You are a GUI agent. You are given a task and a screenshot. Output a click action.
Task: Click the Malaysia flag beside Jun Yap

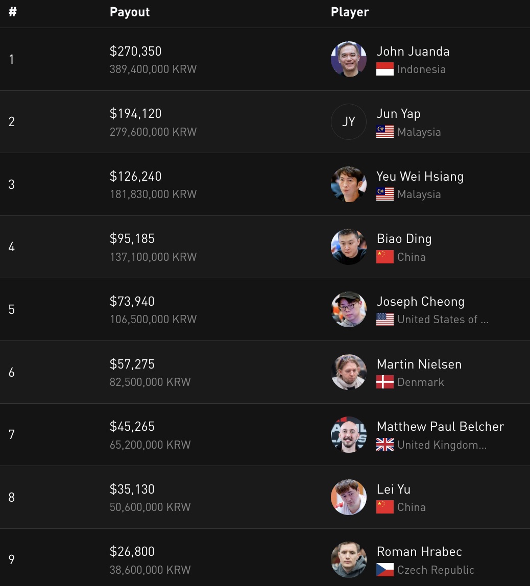(x=385, y=132)
